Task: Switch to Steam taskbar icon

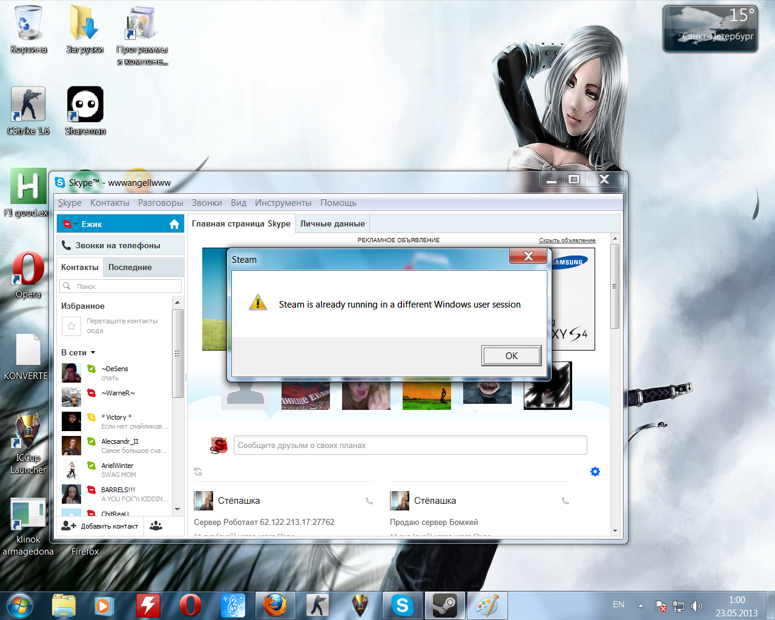Action: tap(445, 605)
